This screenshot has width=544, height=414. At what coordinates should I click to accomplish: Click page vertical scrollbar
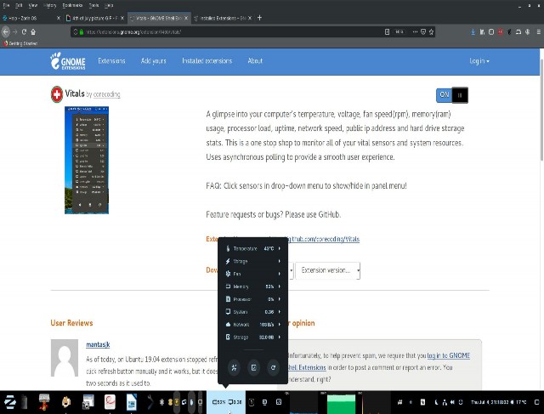pyautogui.click(x=541, y=110)
